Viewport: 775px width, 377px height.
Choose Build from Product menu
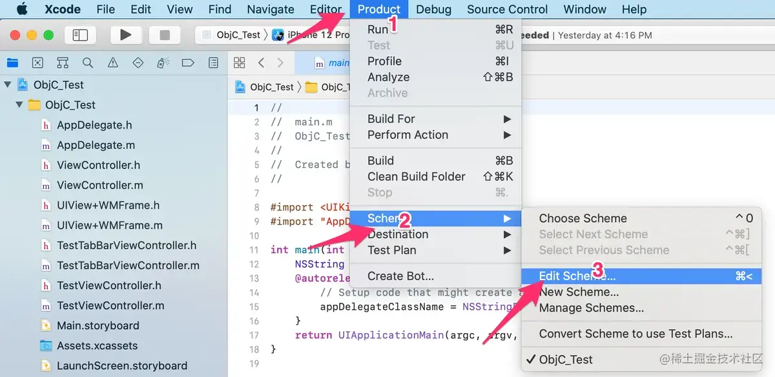[x=435, y=161]
